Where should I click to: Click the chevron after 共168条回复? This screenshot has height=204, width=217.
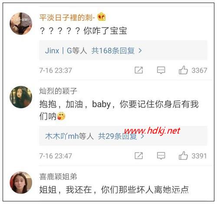click(140, 51)
